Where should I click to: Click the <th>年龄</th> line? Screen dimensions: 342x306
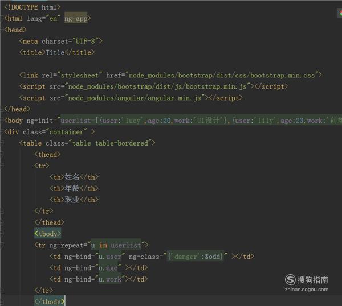[74, 188]
